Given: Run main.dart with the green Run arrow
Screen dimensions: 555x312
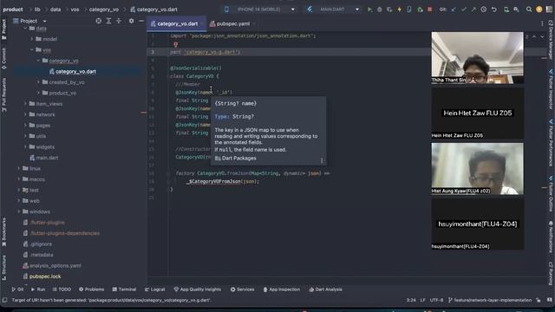Looking at the screenshot, I should tap(369, 10).
